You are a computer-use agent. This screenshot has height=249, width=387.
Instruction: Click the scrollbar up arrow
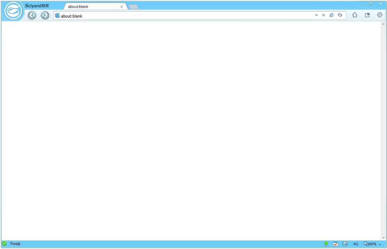[384, 24]
